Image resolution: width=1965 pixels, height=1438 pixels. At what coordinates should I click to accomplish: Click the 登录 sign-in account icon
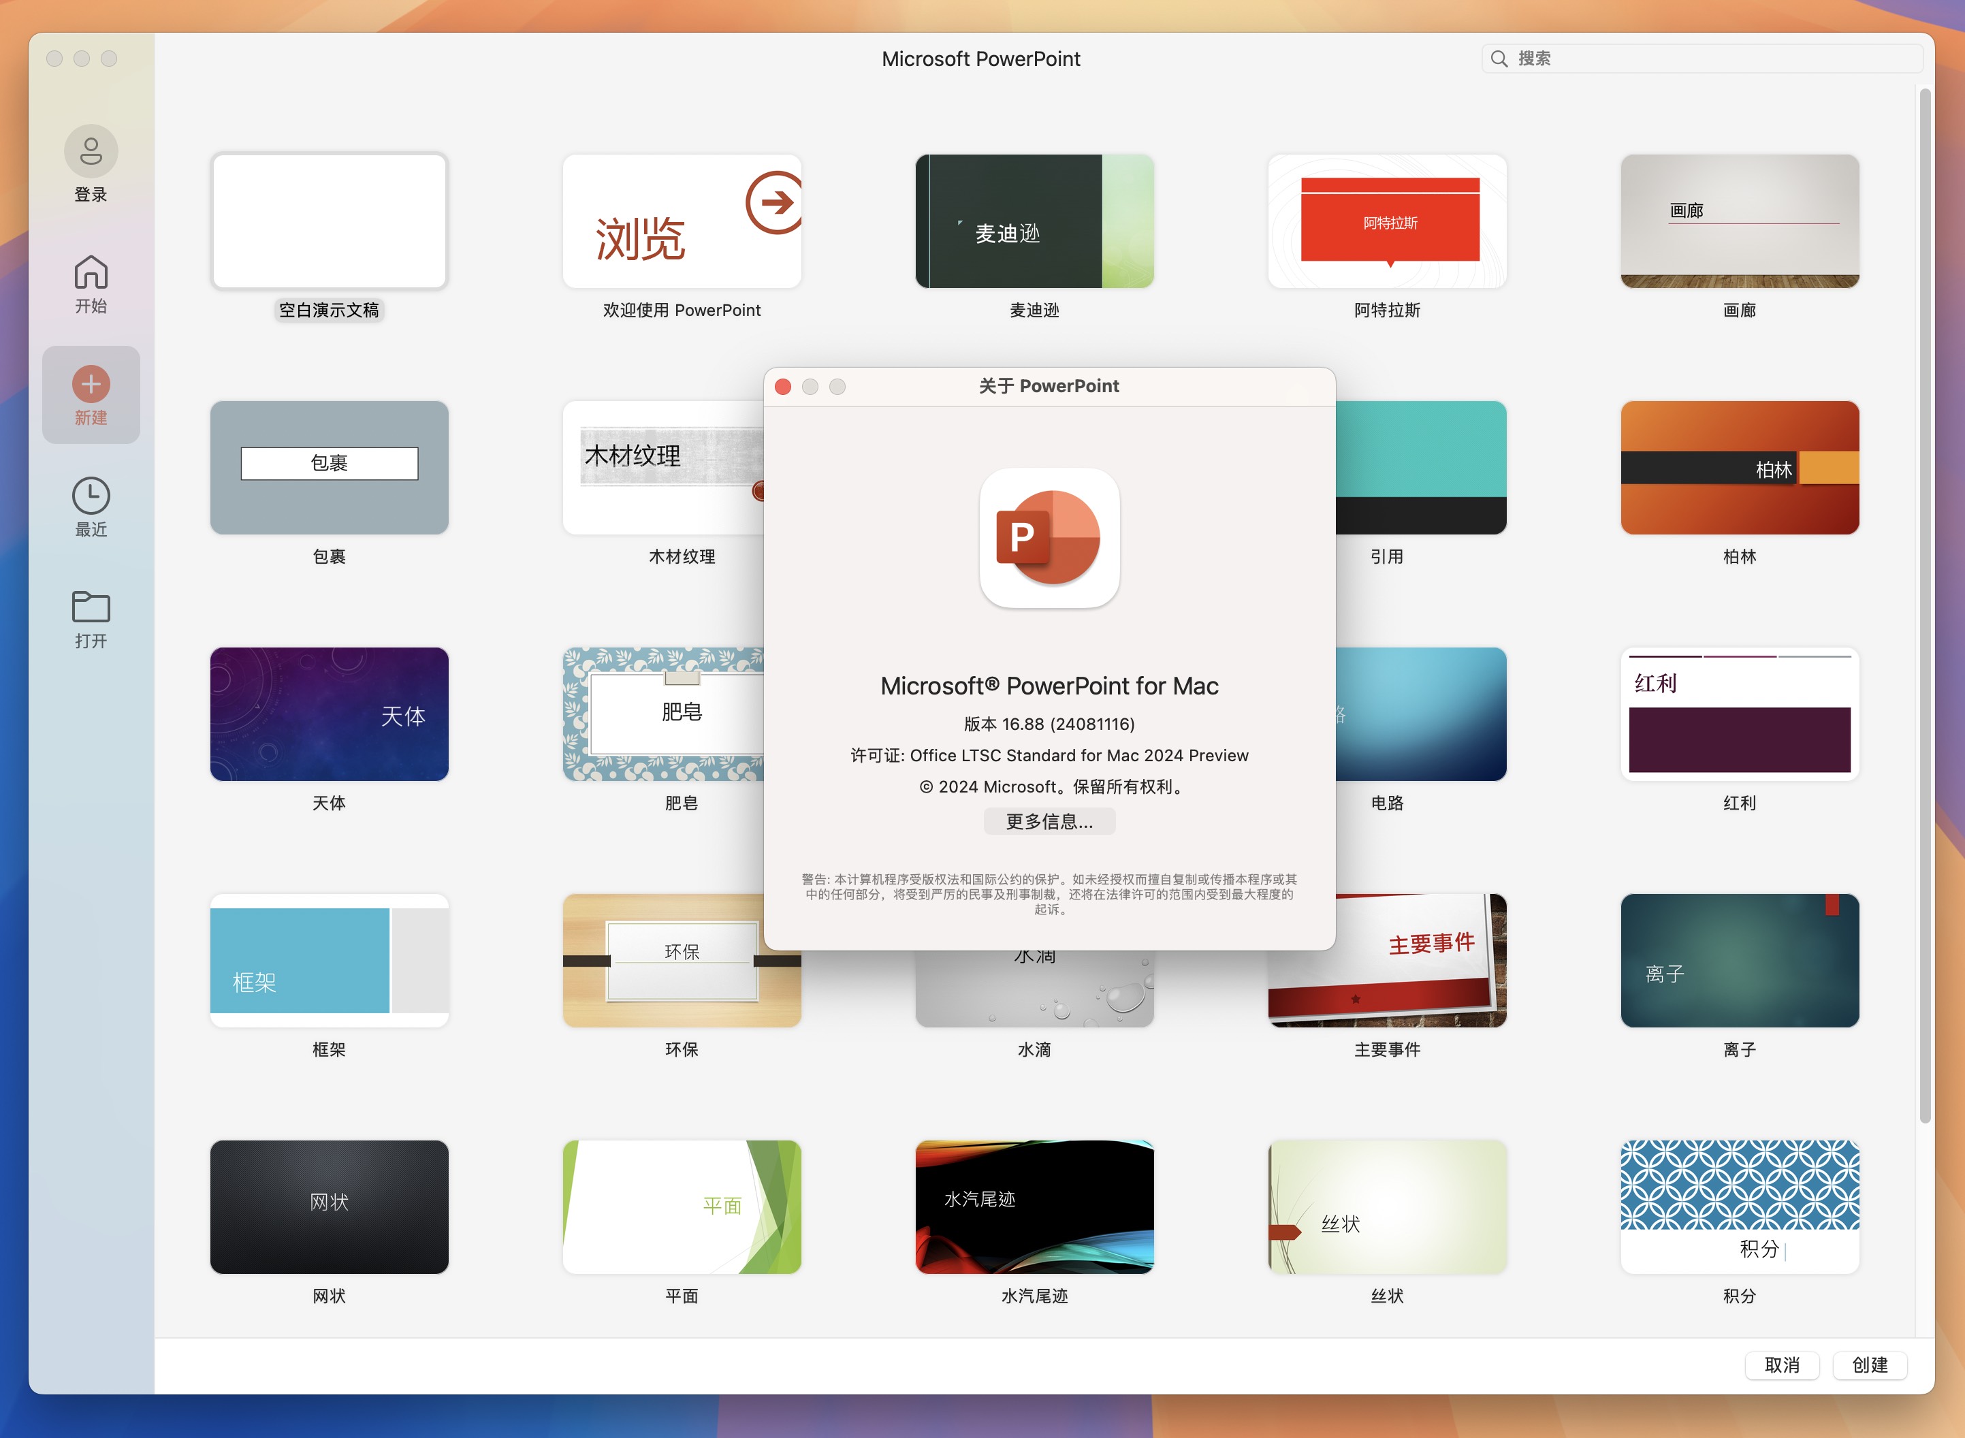[91, 153]
